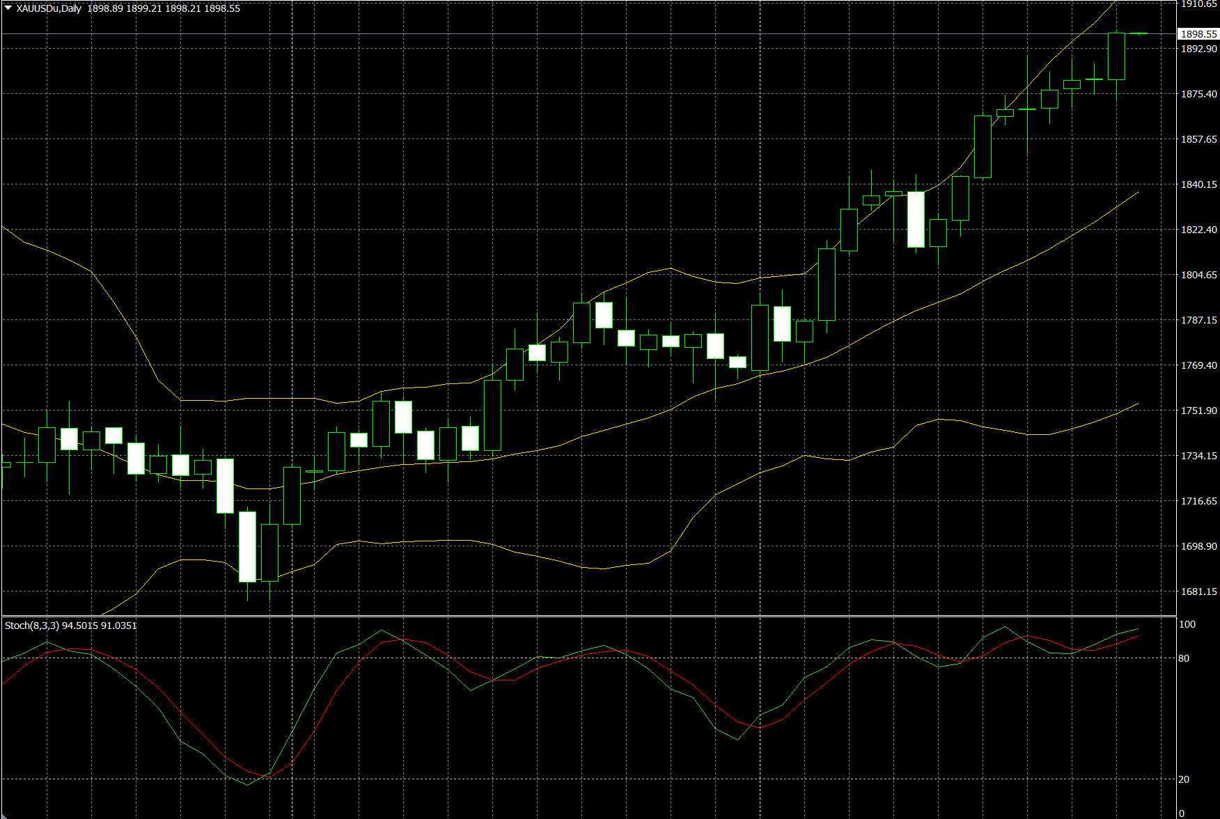Open the chart menu arrow beside XAUUSDu
The image size is (1220, 819).
click(8, 8)
